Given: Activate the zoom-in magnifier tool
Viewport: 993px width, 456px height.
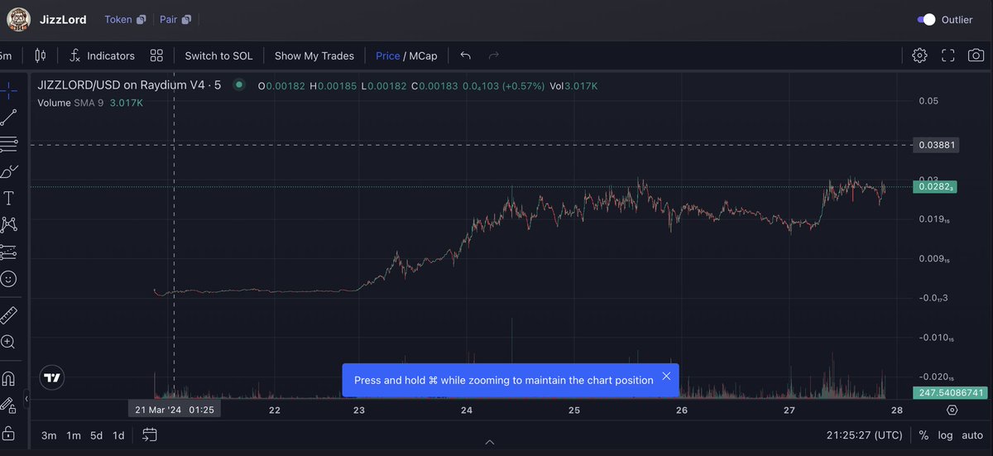Looking at the screenshot, I should coord(8,342).
